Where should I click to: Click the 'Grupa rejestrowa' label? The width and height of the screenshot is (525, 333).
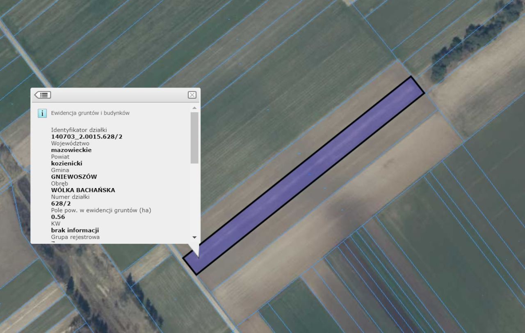pos(75,237)
